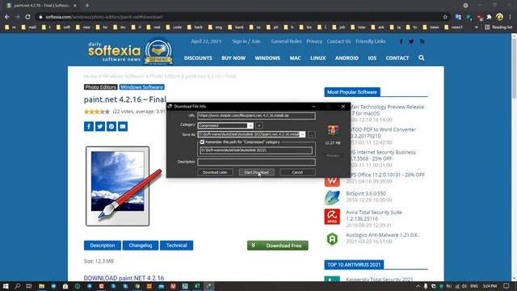This screenshot has height=291, width=517.
Task: Open the ANDROID menu
Action: [x=347, y=58]
